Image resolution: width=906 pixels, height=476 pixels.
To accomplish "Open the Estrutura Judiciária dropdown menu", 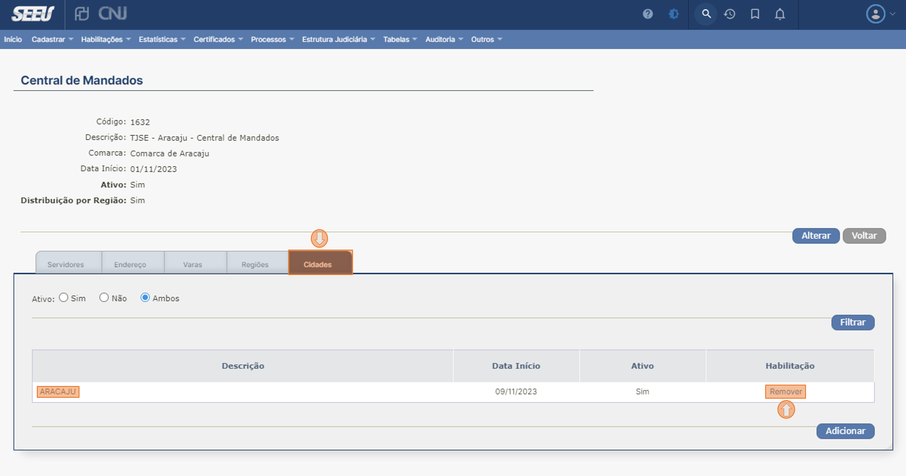I will [339, 40].
